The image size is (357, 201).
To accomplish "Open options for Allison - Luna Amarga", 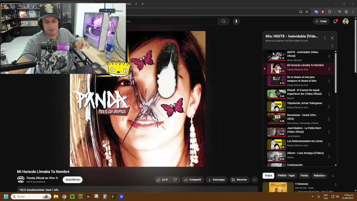I will pyautogui.click(x=329, y=157).
